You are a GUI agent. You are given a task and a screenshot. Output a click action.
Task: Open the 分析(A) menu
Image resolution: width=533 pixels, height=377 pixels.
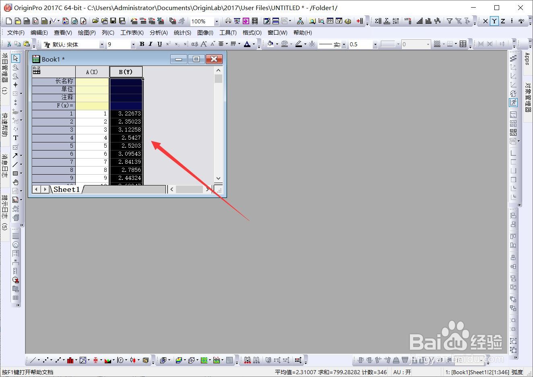(159, 33)
